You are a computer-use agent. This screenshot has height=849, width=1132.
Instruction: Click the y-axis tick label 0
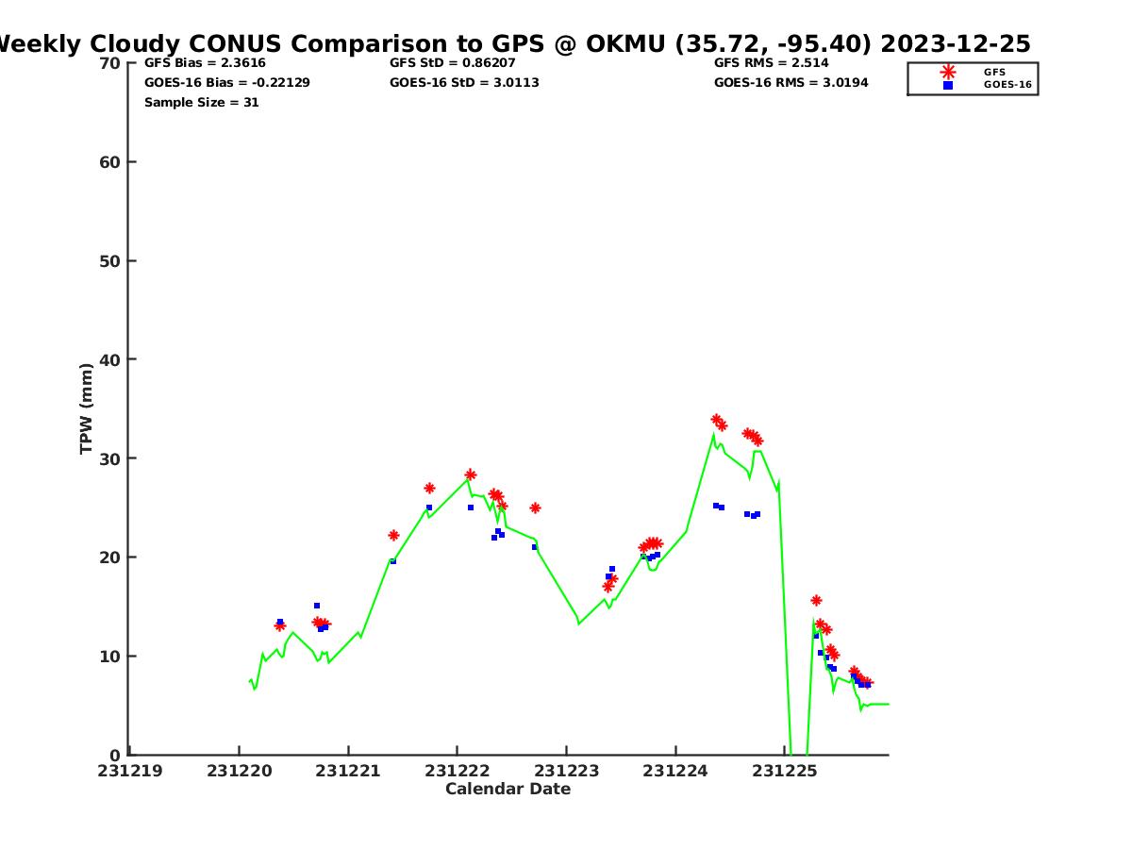(x=116, y=755)
